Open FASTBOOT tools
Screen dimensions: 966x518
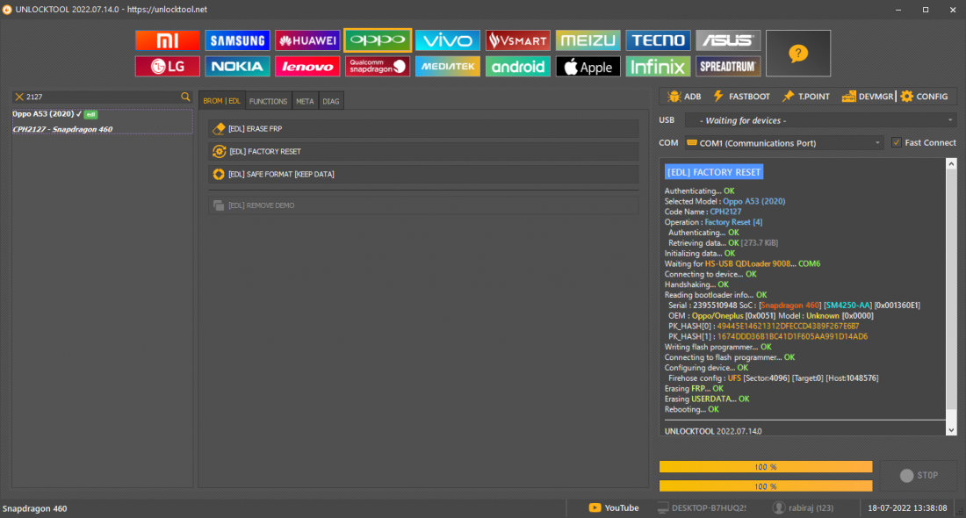[742, 97]
